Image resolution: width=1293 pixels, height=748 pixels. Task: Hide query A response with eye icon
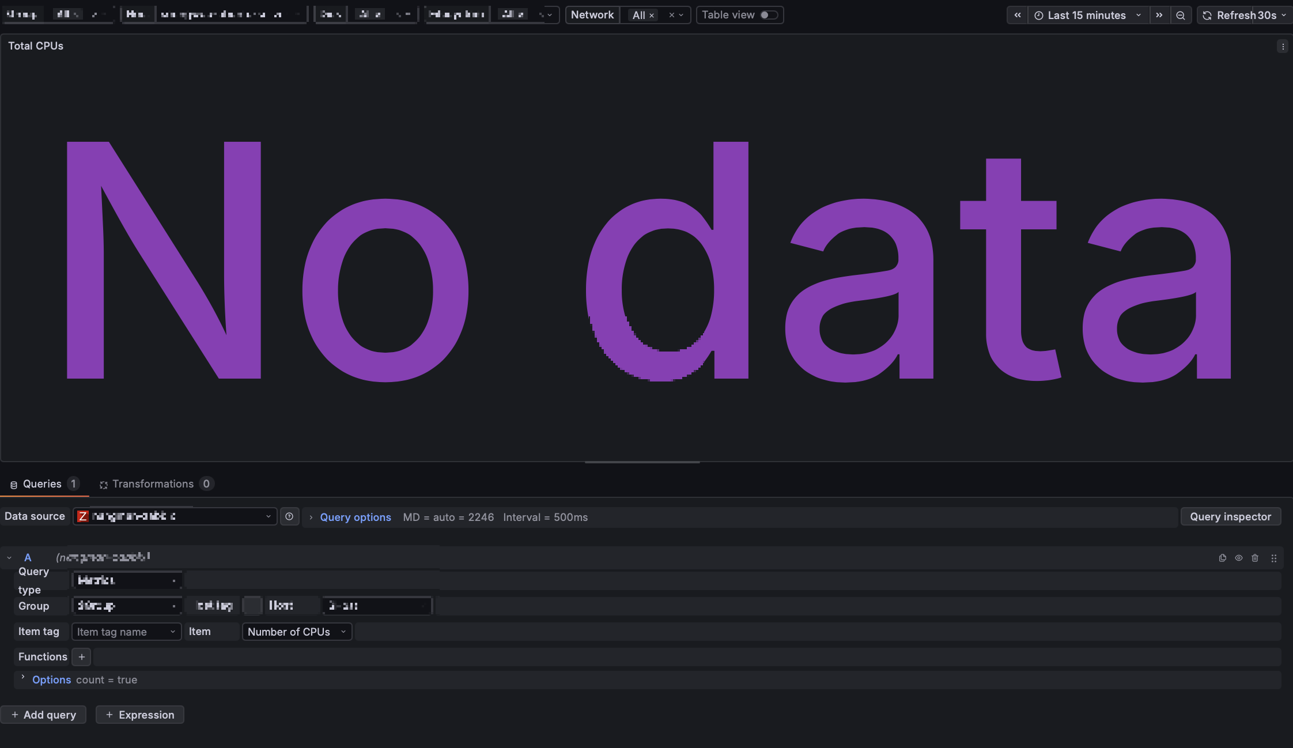pyautogui.click(x=1239, y=558)
